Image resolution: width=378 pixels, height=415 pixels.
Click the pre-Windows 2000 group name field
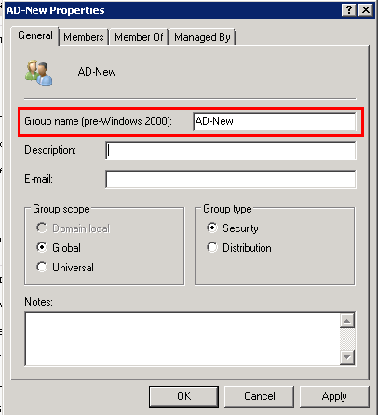pyautogui.click(x=275, y=121)
